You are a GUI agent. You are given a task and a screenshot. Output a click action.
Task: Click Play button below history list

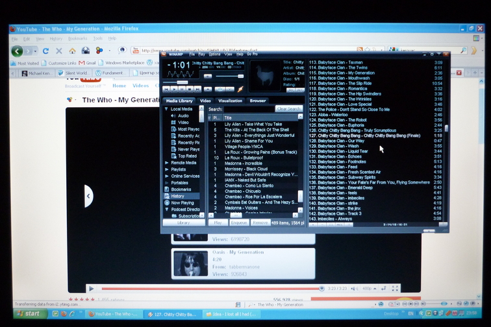pos(218,223)
